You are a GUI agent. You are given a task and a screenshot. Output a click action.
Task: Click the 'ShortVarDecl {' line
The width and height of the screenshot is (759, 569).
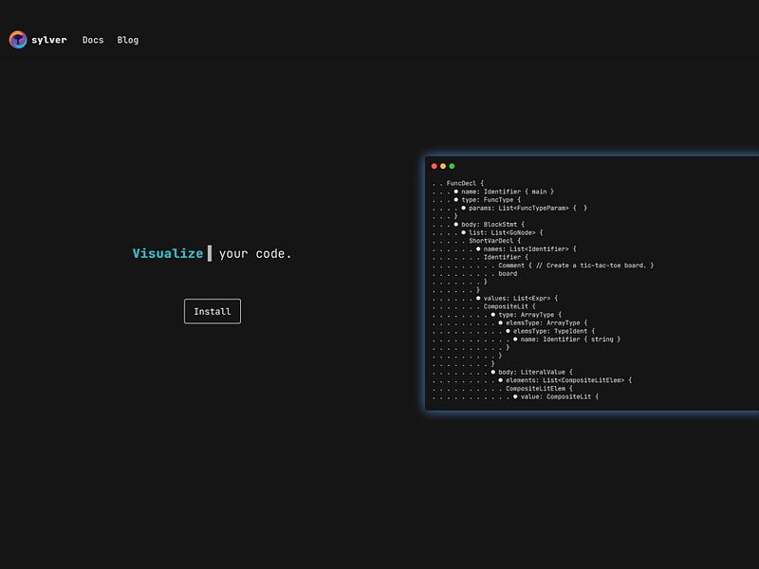[x=494, y=241]
